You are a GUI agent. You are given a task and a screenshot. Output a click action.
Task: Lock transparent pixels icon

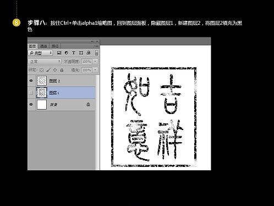coord(41,70)
